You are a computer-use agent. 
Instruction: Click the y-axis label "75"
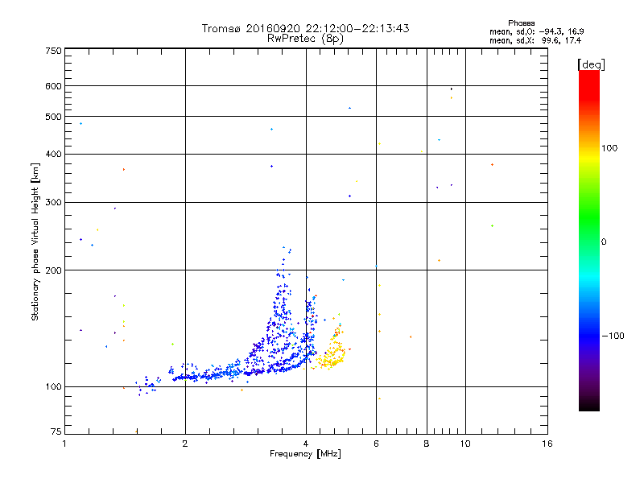pos(56,431)
